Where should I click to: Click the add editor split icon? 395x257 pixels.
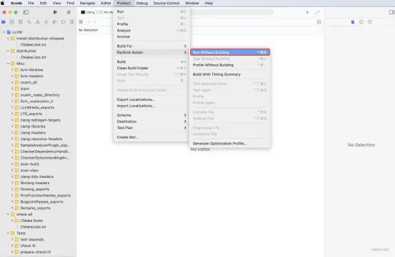(319, 22)
